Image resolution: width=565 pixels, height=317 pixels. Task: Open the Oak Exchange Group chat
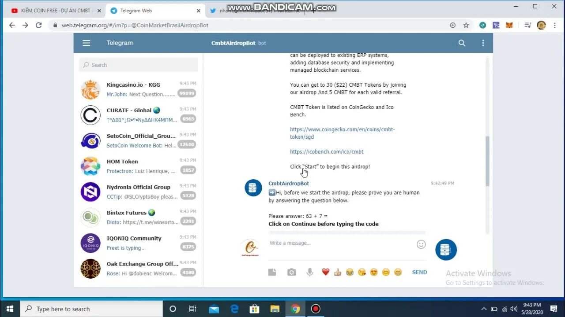click(139, 268)
